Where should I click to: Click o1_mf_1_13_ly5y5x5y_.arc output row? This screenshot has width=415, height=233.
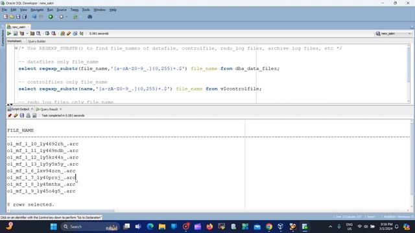[x=43, y=164]
